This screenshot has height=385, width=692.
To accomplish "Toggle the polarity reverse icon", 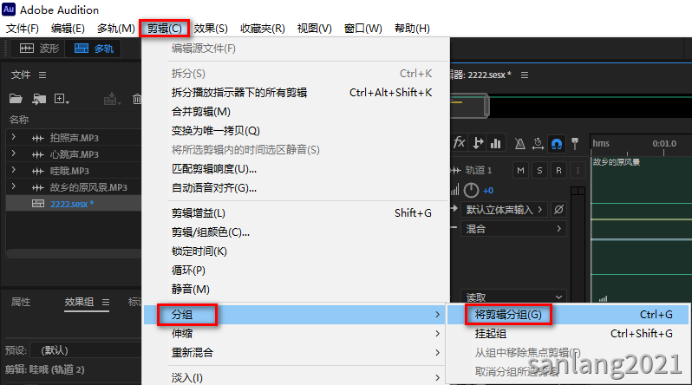I will coord(558,209).
